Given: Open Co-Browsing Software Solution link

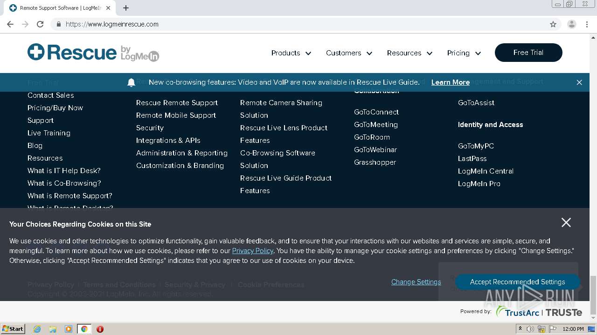Looking at the screenshot, I should [x=278, y=159].
